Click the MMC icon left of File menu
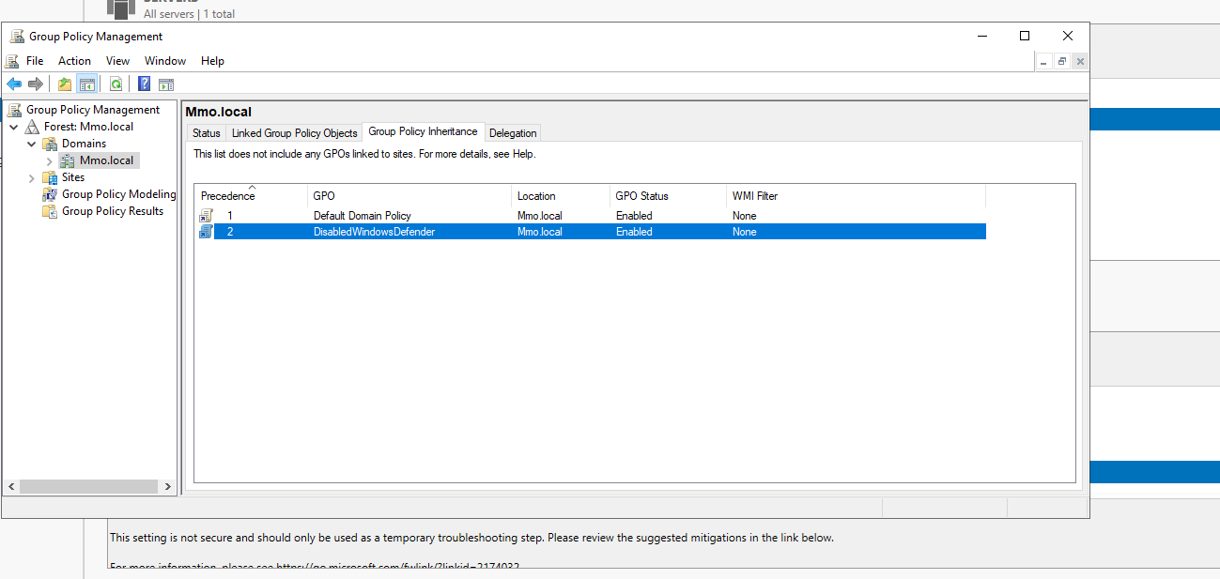This screenshot has width=1220, height=579. [12, 61]
